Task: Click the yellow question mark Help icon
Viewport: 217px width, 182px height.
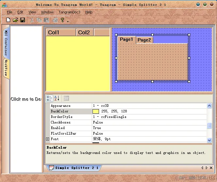Action: (62, 20)
